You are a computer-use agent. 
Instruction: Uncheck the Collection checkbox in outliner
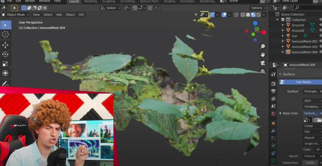[283, 20]
